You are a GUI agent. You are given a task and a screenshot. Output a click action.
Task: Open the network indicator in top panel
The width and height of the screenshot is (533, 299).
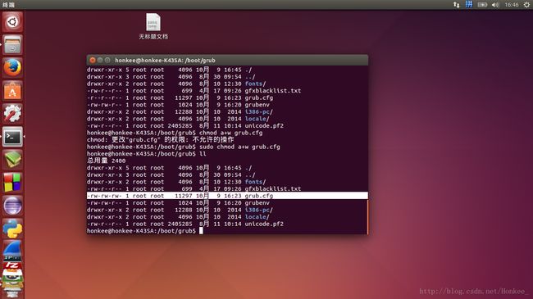pyautogui.click(x=456, y=5)
